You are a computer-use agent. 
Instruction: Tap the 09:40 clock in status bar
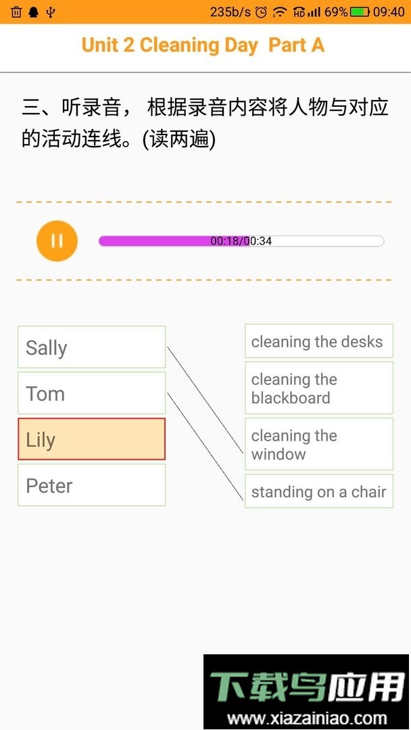click(389, 12)
